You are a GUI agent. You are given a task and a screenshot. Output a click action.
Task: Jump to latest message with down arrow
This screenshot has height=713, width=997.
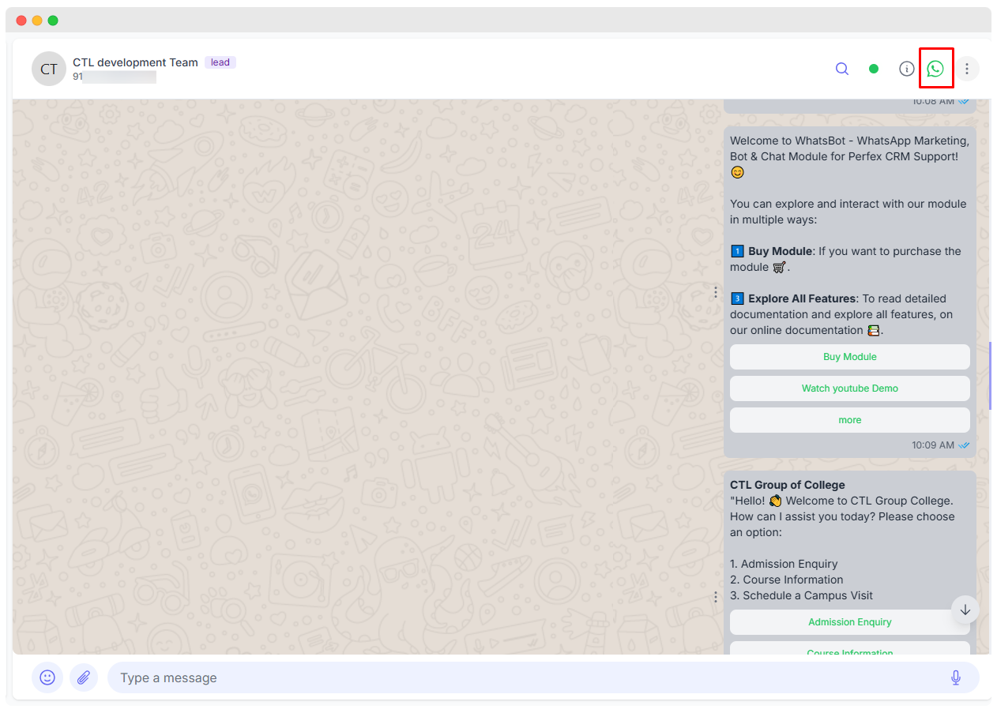pos(965,610)
